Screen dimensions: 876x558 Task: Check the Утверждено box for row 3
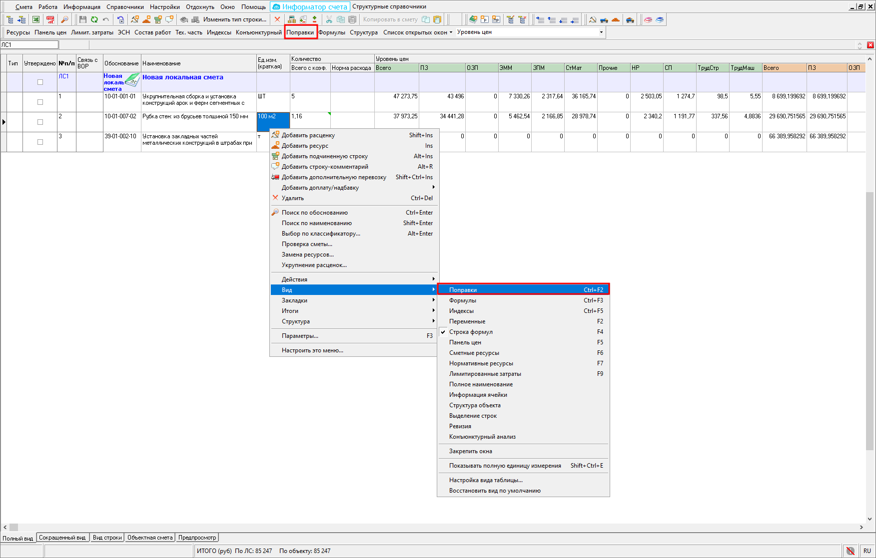40,142
